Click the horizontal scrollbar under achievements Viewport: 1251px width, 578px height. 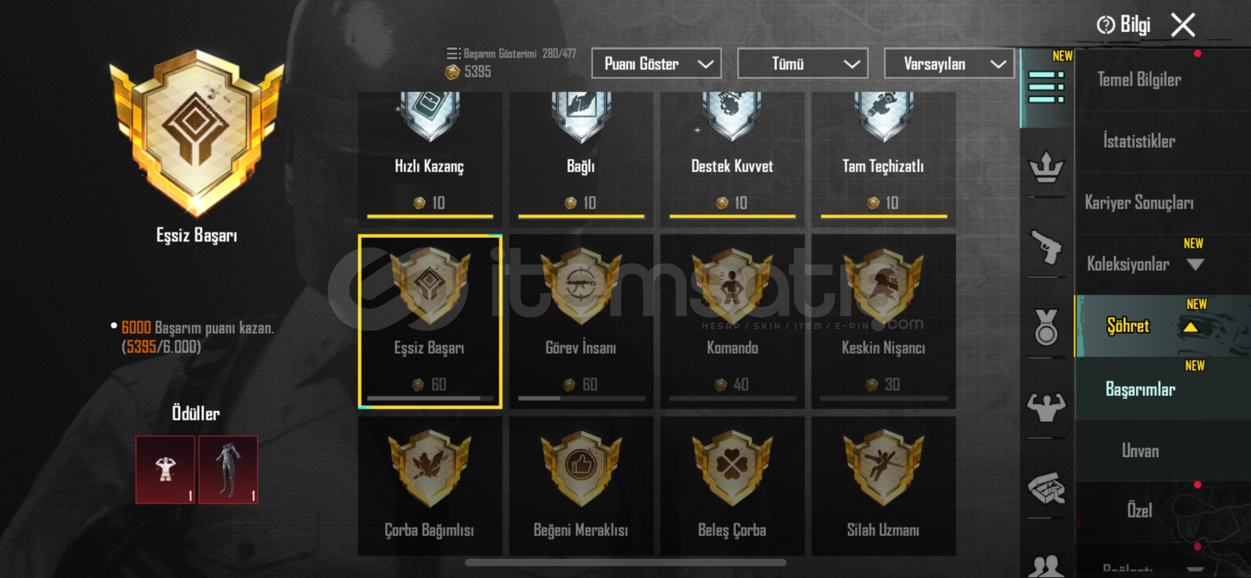click(625, 562)
